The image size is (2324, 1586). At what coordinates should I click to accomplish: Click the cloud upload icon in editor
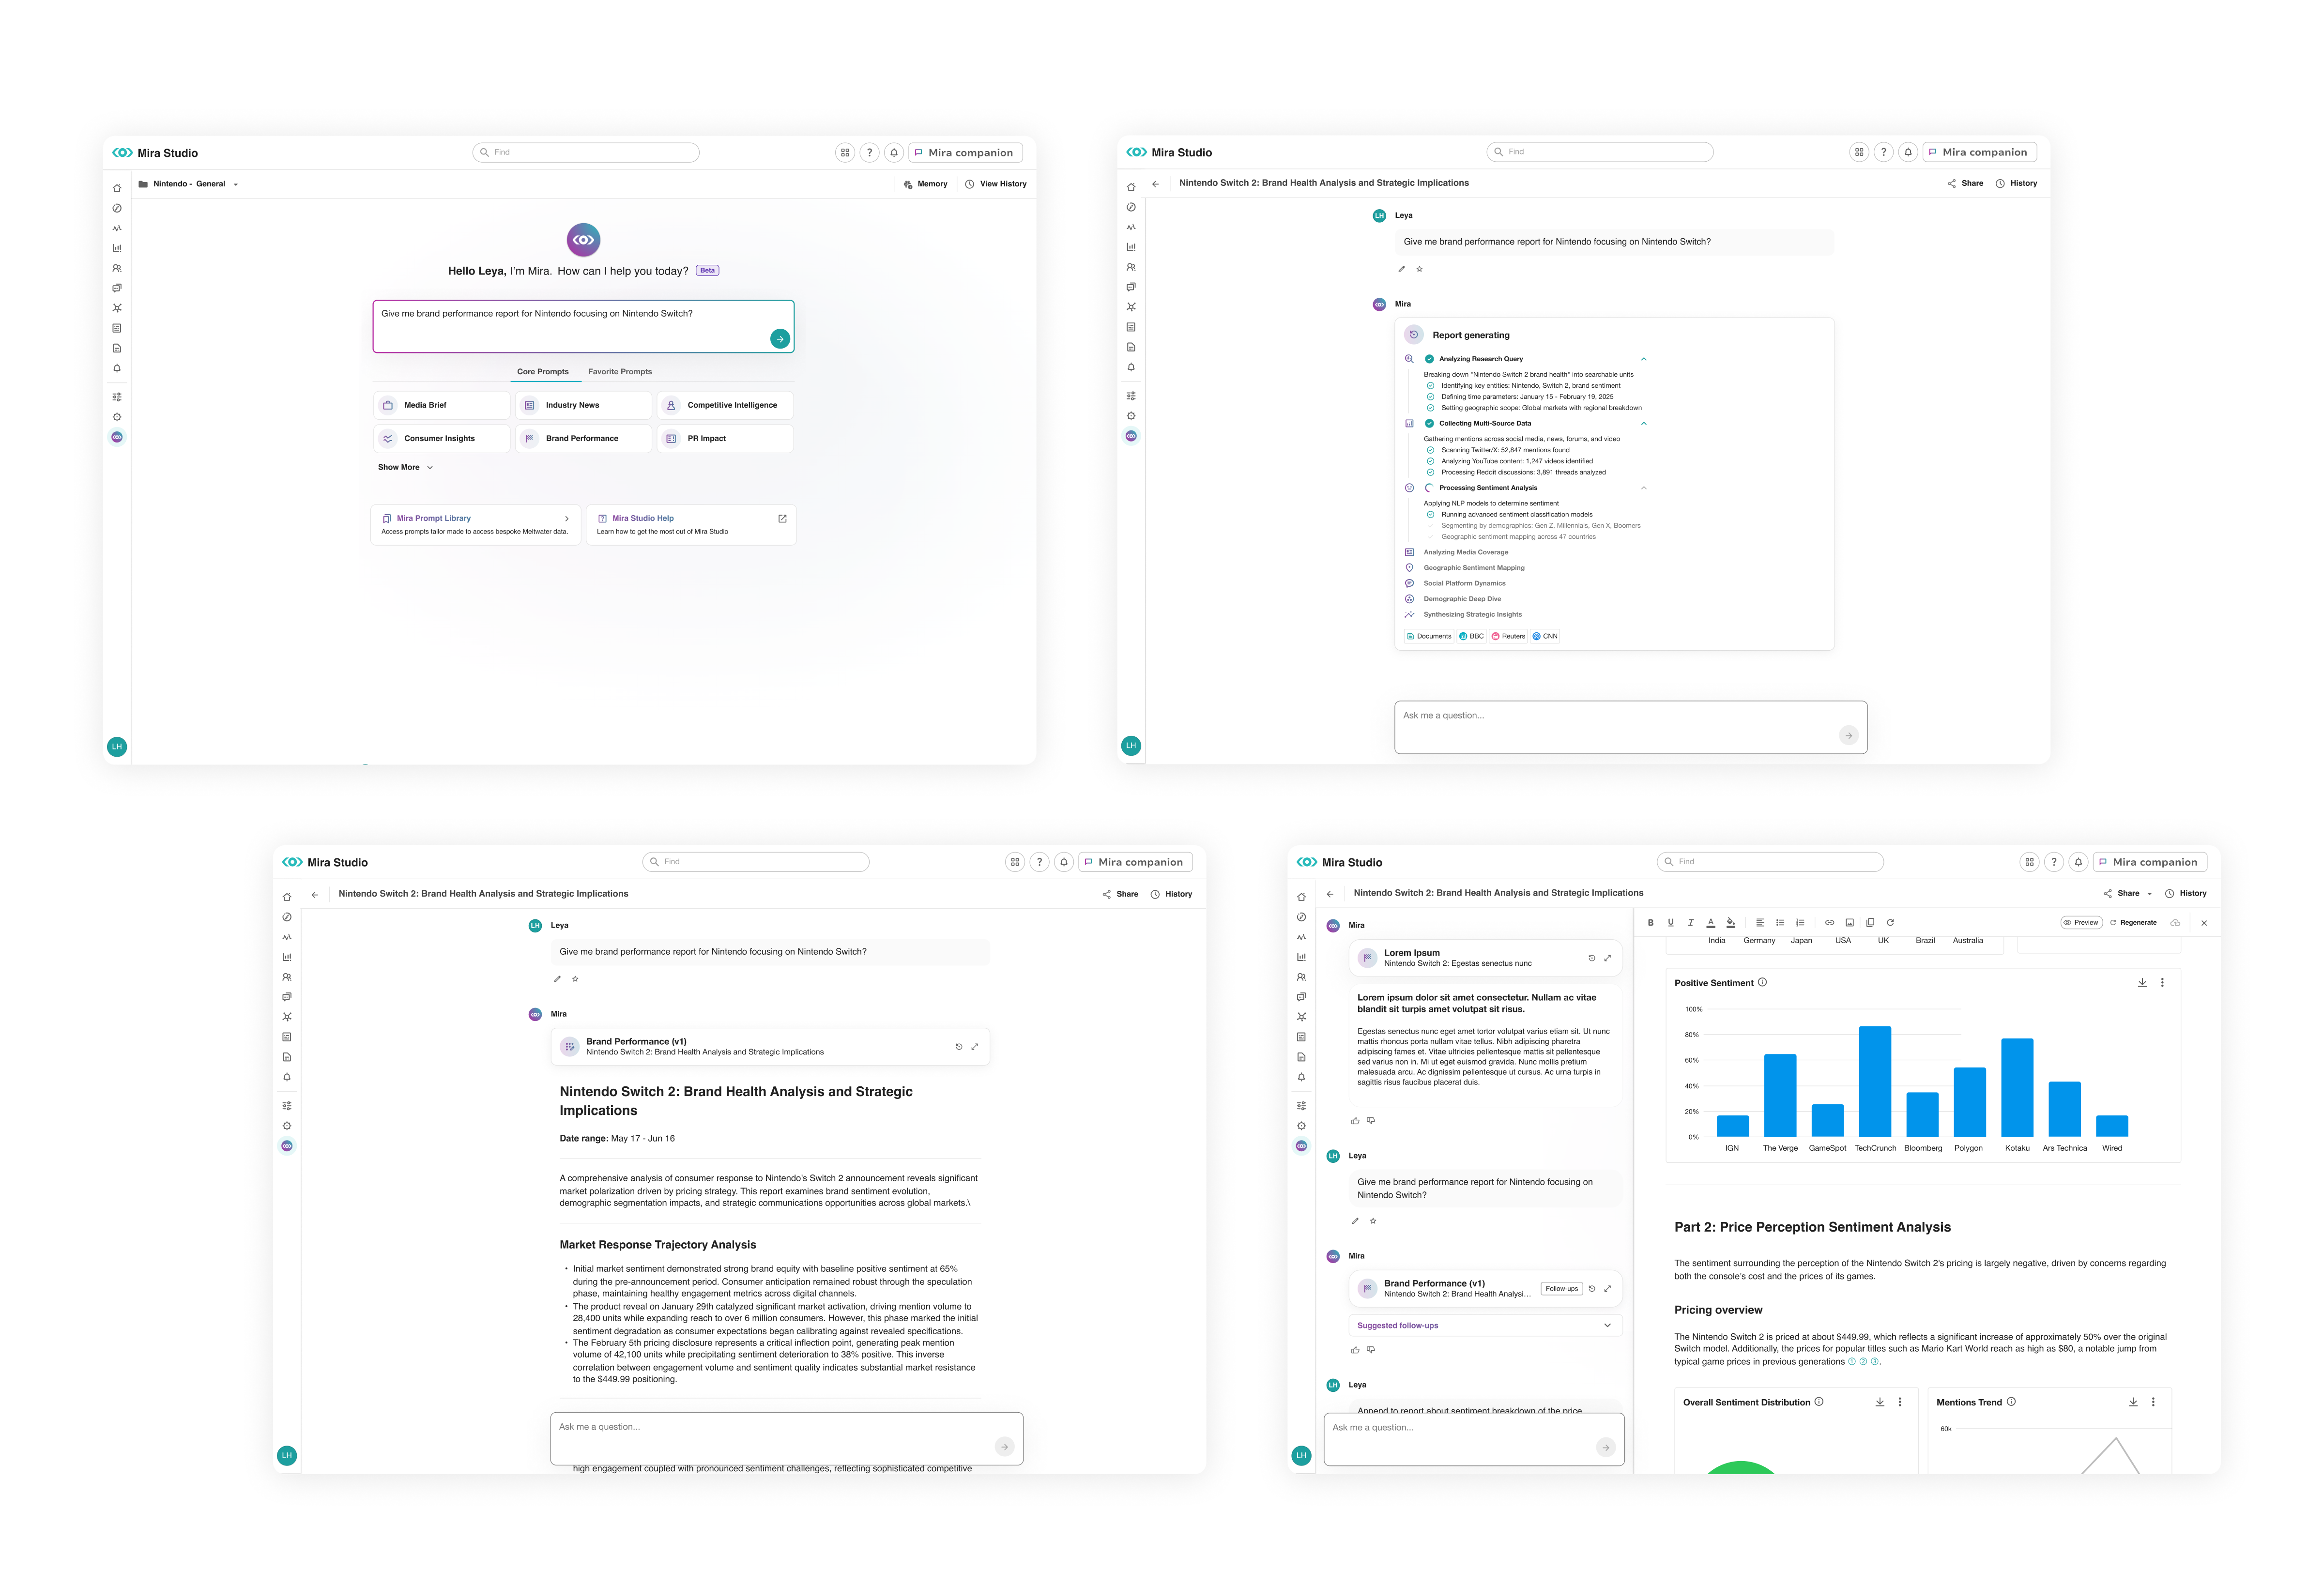click(x=2175, y=923)
